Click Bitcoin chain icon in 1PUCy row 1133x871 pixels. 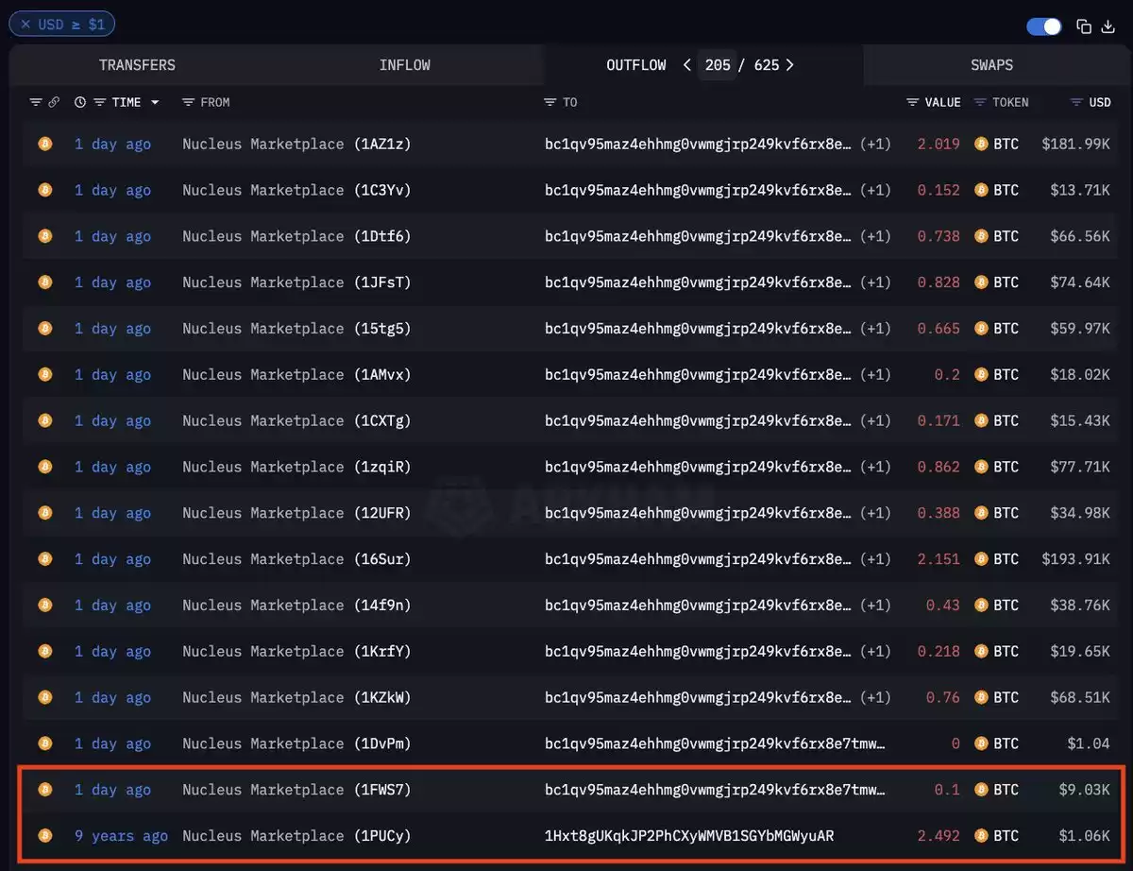[x=44, y=836]
